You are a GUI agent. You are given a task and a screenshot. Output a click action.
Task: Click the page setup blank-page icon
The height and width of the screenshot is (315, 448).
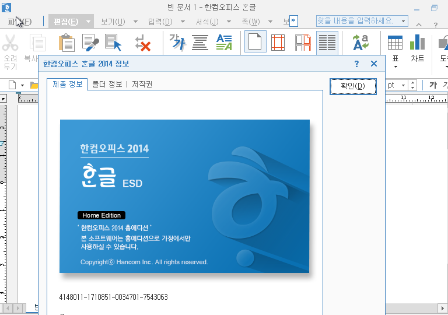click(x=255, y=43)
